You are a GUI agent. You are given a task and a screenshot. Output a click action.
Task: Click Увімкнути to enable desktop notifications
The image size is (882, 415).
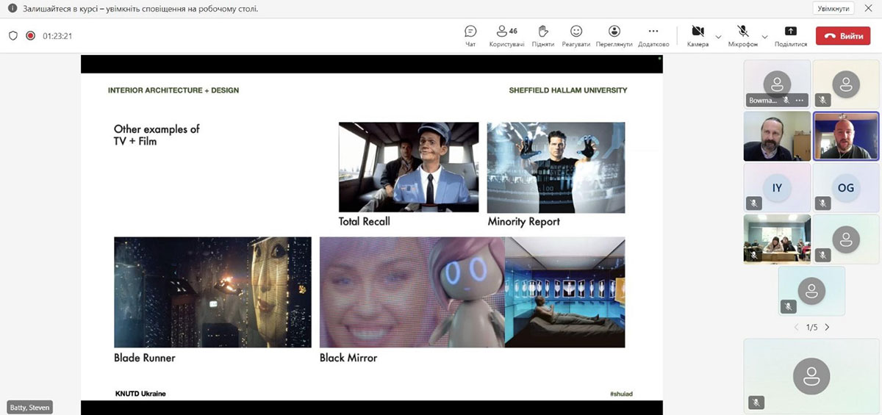833,9
